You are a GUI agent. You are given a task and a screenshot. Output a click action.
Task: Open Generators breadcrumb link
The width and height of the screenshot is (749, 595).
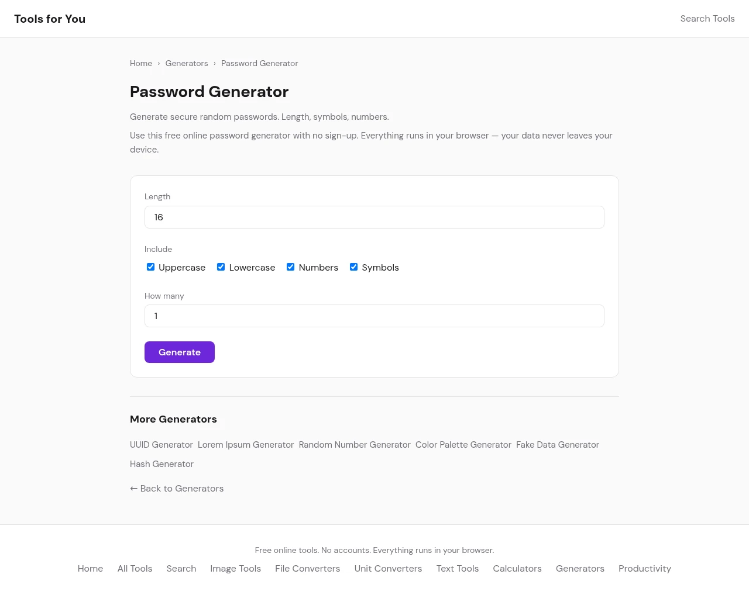[x=187, y=63]
